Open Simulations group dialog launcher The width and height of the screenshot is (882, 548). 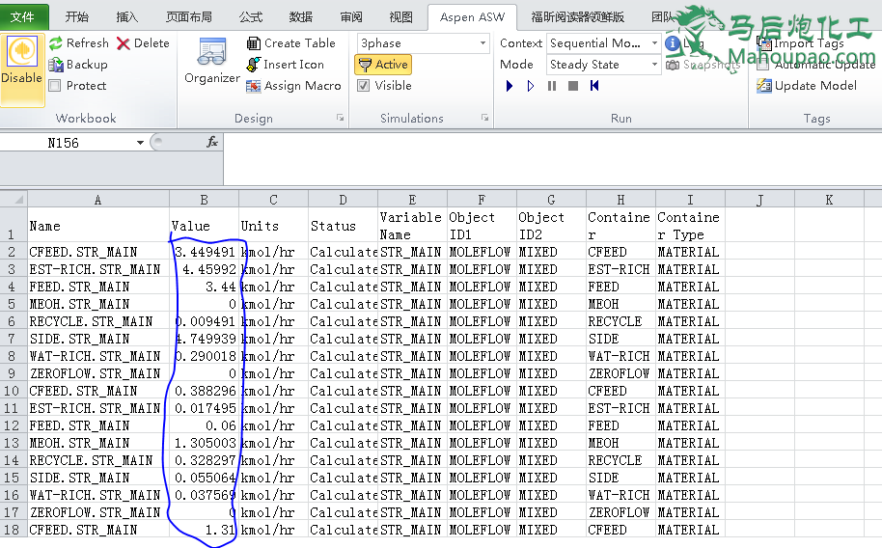coord(484,118)
